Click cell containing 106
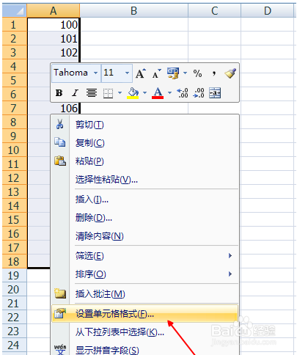The width and height of the screenshot is (297, 355). (54, 108)
